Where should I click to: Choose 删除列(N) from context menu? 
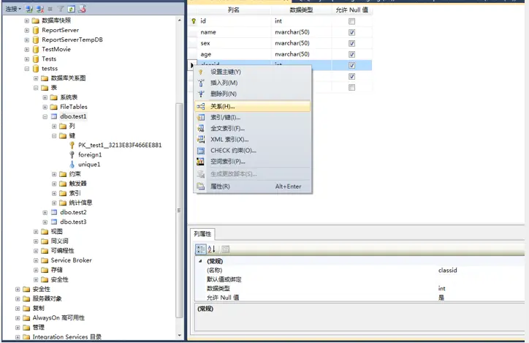[x=252, y=94]
